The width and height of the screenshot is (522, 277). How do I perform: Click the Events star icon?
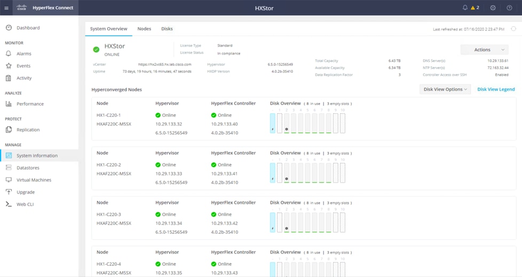(x=9, y=66)
